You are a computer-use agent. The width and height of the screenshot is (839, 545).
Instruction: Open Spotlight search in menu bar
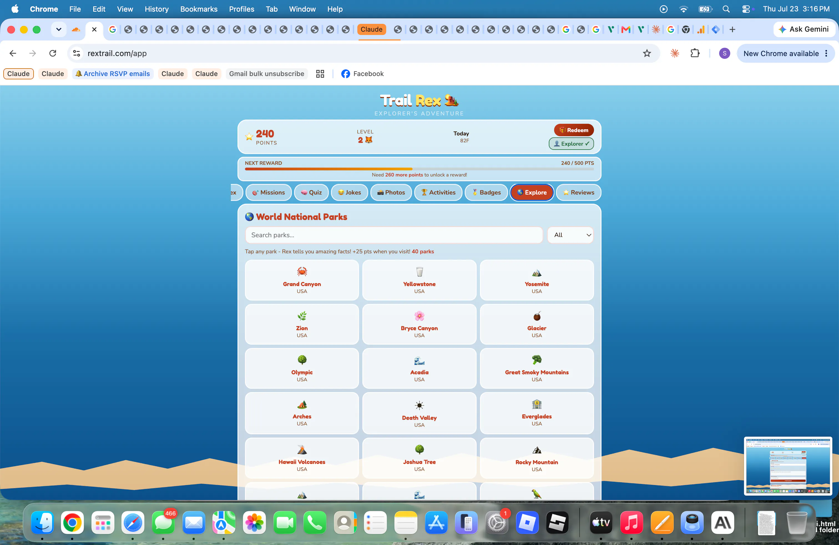pos(726,9)
